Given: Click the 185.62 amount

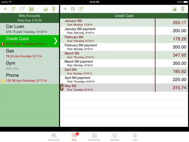Looking at the screenshot, I should (179, 71).
